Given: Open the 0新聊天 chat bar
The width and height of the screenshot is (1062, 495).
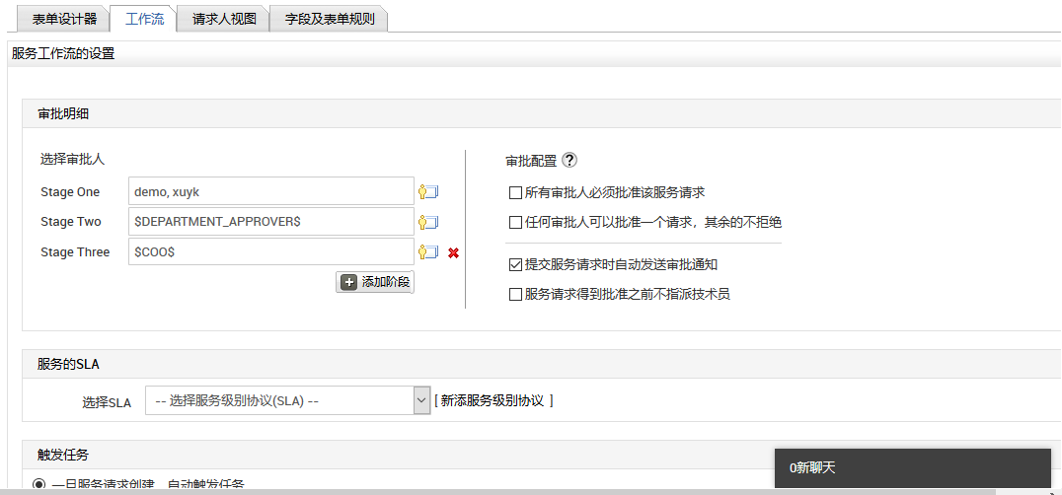Looking at the screenshot, I should pos(913,468).
